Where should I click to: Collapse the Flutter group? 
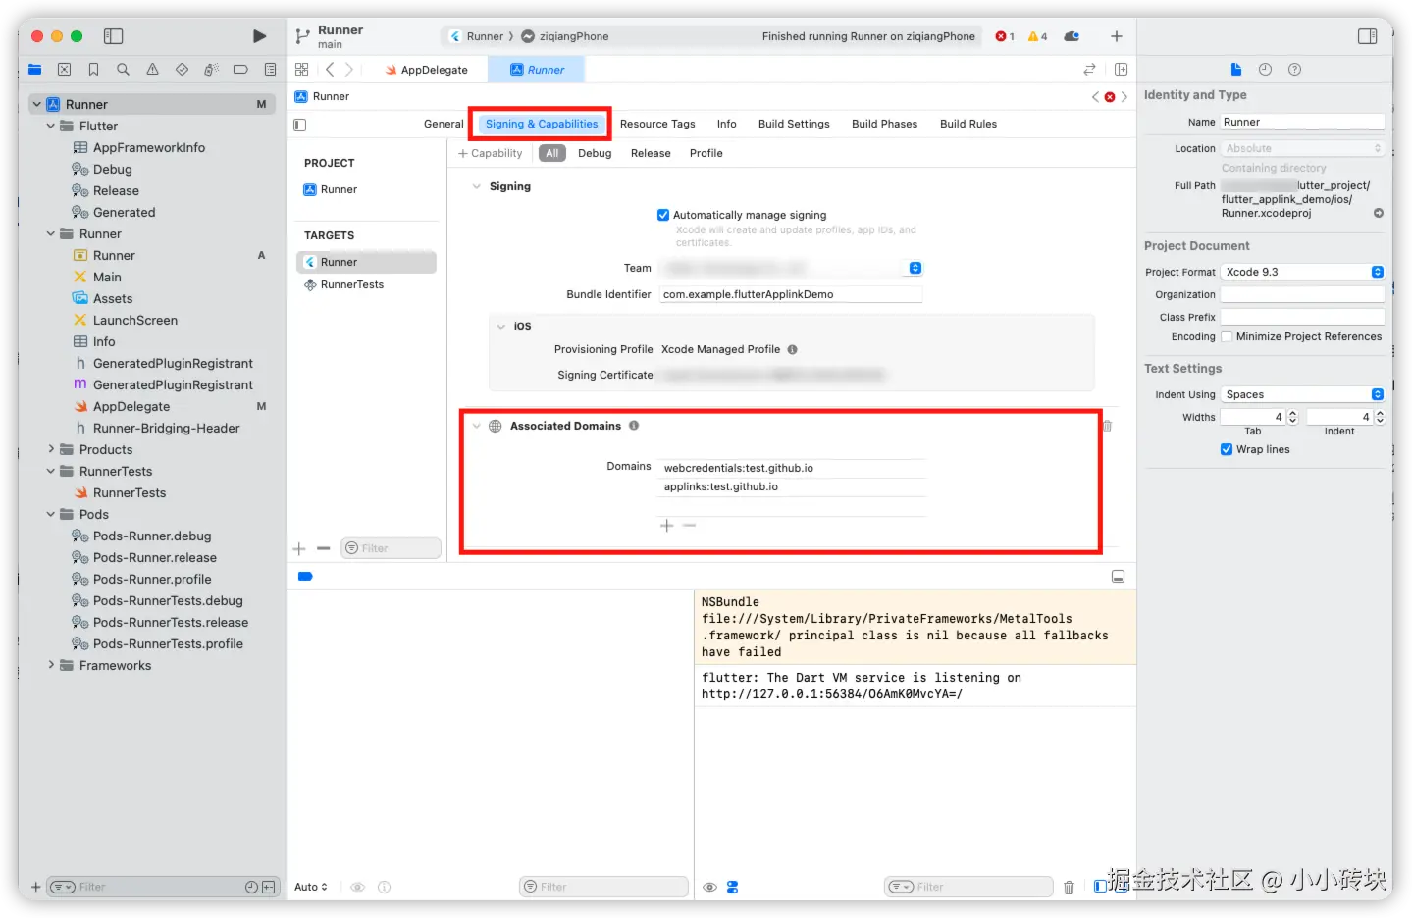(50, 126)
